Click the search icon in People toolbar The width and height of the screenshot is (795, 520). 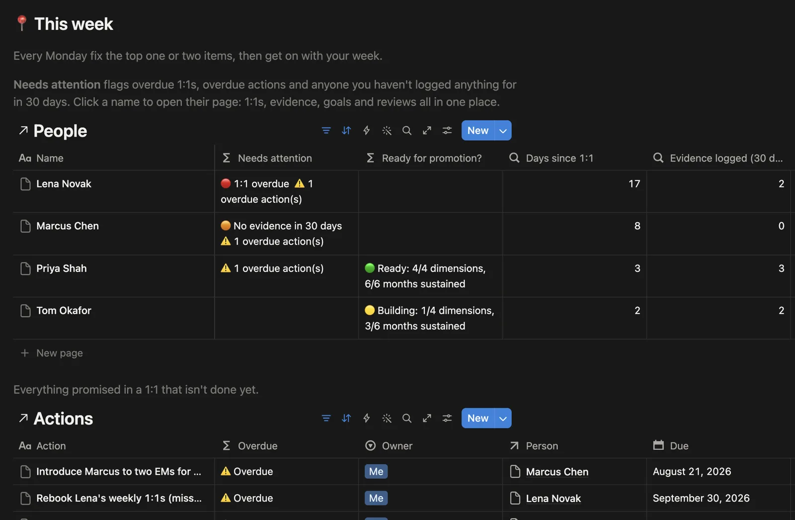(x=407, y=130)
